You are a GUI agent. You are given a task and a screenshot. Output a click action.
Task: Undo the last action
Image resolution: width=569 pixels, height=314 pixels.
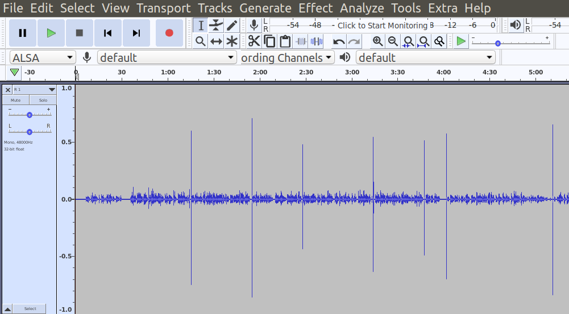click(x=339, y=41)
